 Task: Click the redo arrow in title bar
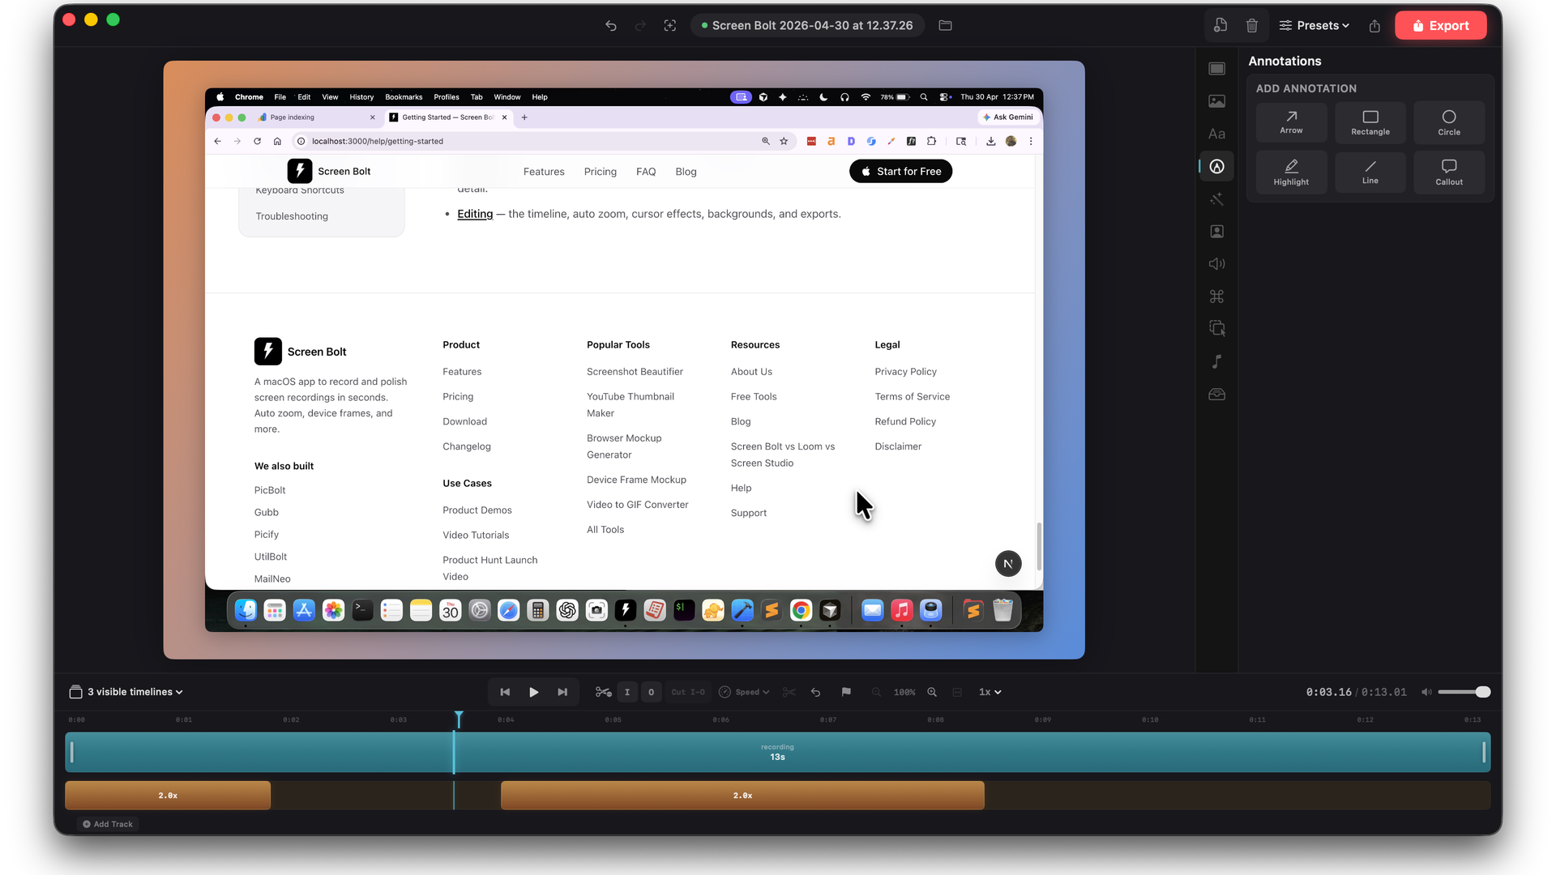tap(640, 26)
